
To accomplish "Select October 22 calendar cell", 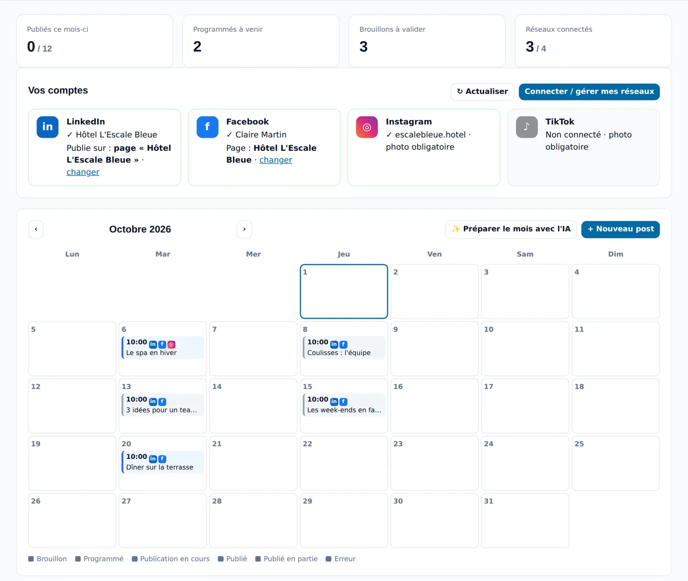I will click(x=344, y=463).
